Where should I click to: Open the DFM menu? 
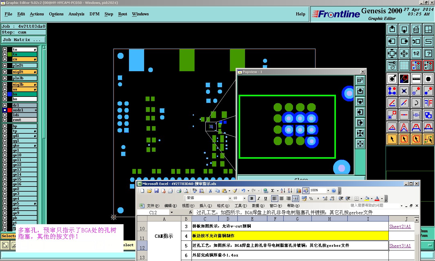pos(95,14)
